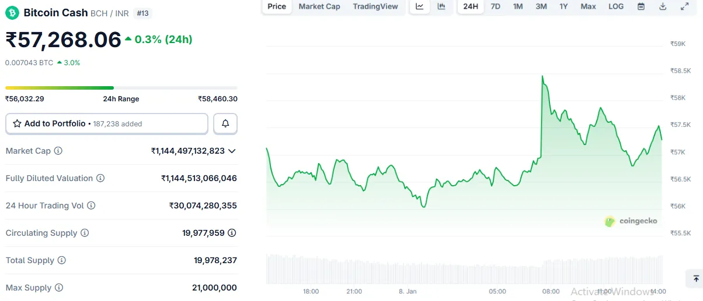The height and width of the screenshot is (301, 703).
Task: Click info icon beside 19,977,959 value
Action: click(x=232, y=233)
